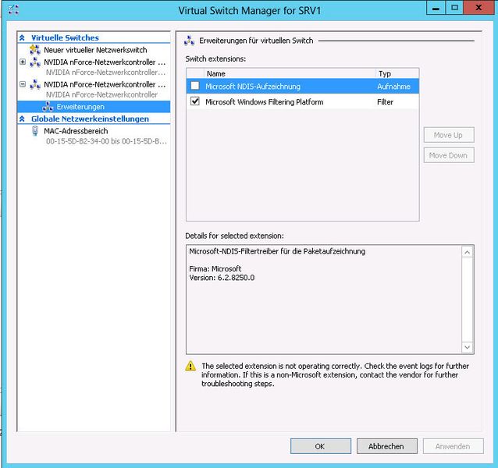Select the second NVIDIA nForce switch icon

(35, 84)
